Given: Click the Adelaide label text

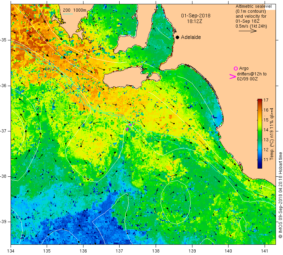Looking at the screenshot, I should (191, 37).
